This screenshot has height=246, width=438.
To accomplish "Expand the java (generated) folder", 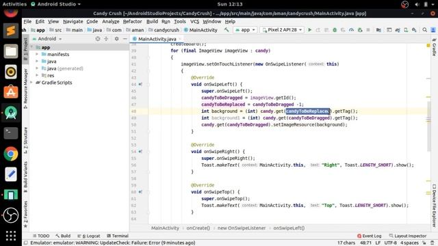I will [37, 68].
